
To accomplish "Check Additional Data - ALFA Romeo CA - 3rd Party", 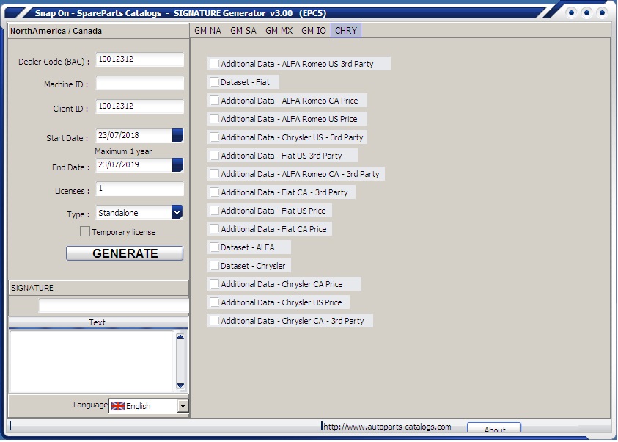I will click(214, 173).
